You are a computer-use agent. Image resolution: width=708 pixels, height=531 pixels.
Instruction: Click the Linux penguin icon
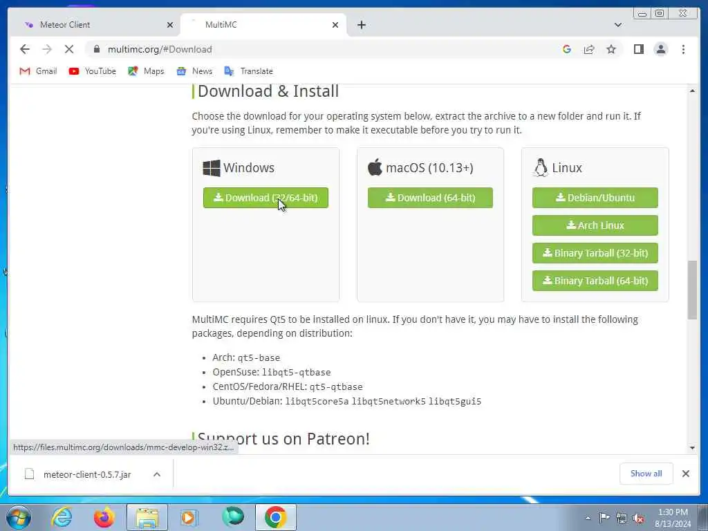(540, 167)
